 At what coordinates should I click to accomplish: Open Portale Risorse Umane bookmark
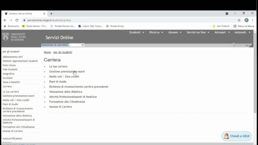click(x=63, y=26)
